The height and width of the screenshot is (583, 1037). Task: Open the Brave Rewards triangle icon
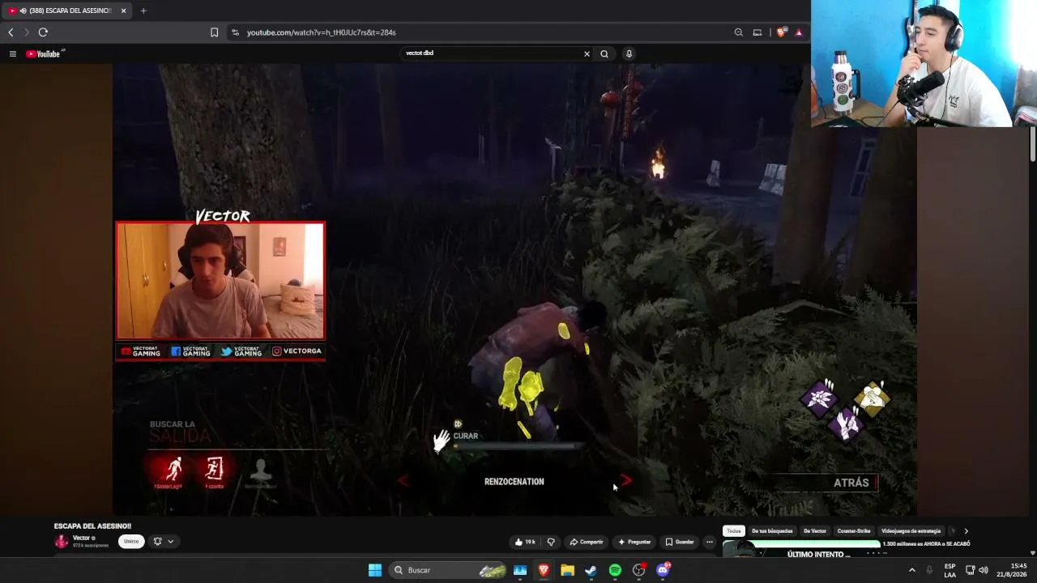pyautogui.click(x=799, y=32)
